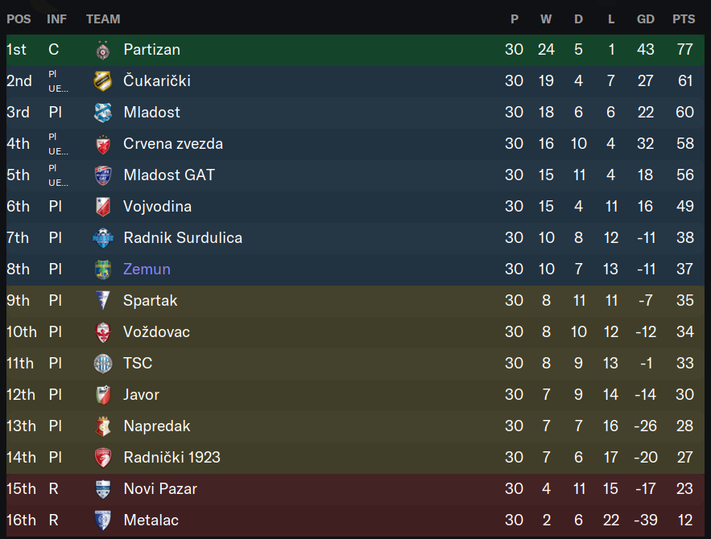
Task: Click the Javor club crest icon
Action: point(103,395)
